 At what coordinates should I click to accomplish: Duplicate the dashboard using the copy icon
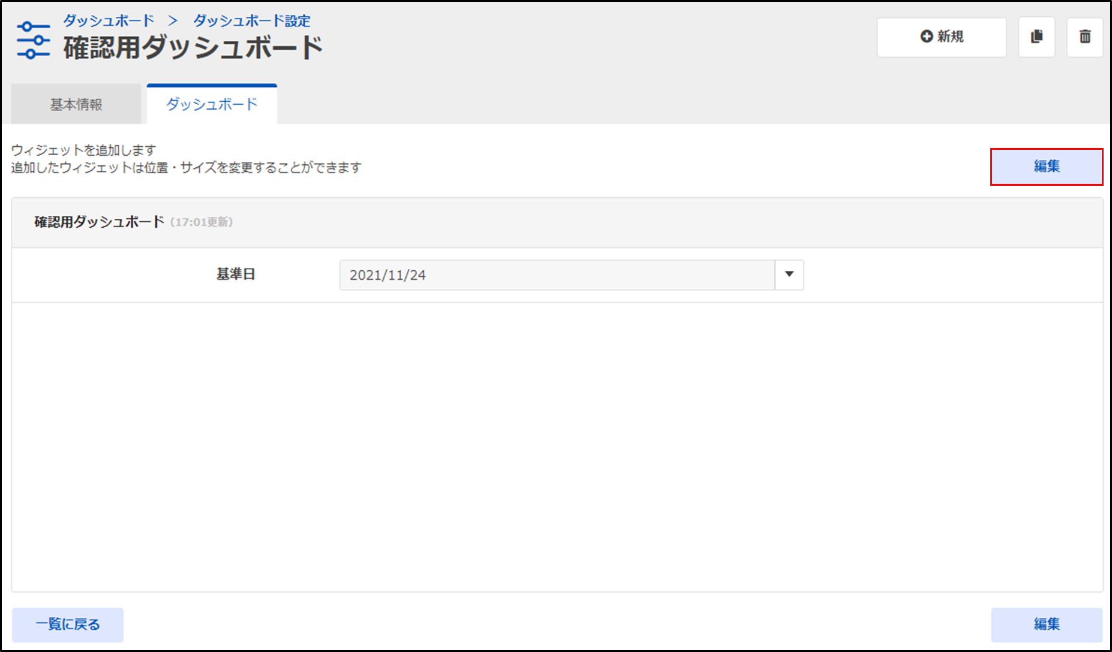point(1036,37)
